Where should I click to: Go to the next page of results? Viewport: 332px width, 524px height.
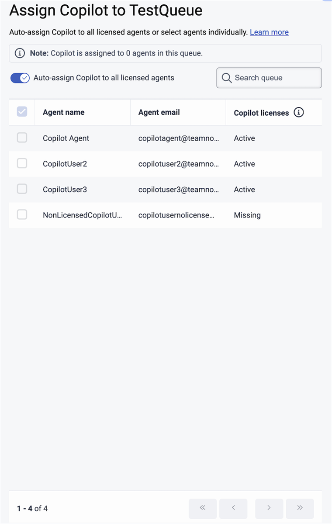click(269, 508)
